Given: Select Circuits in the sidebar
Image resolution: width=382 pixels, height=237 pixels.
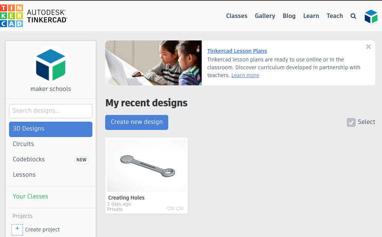Looking at the screenshot, I should (x=23, y=144).
